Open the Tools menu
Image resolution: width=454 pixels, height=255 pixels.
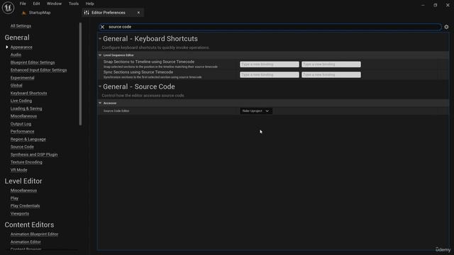click(x=74, y=4)
